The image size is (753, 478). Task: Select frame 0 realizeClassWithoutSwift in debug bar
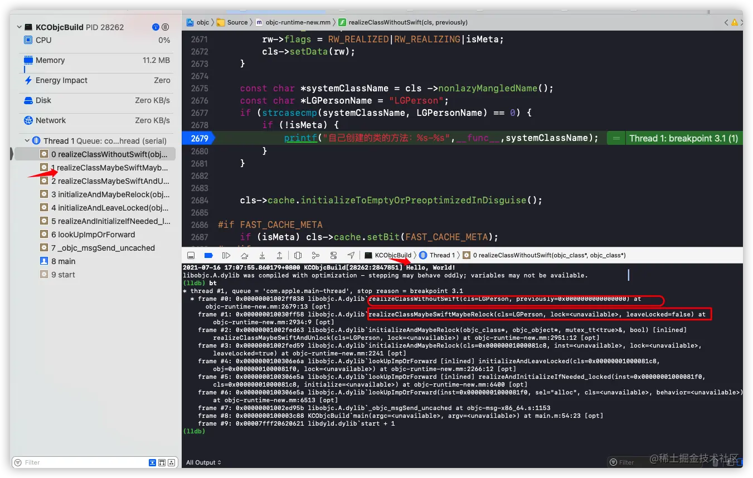tap(545, 255)
